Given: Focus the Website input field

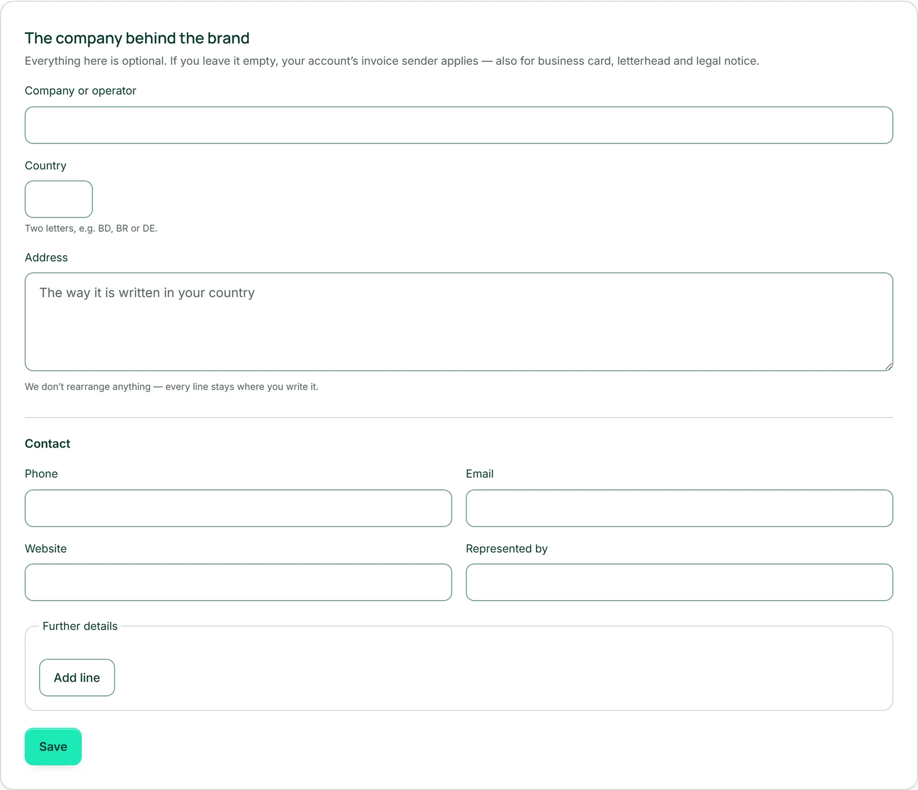Looking at the screenshot, I should point(238,582).
